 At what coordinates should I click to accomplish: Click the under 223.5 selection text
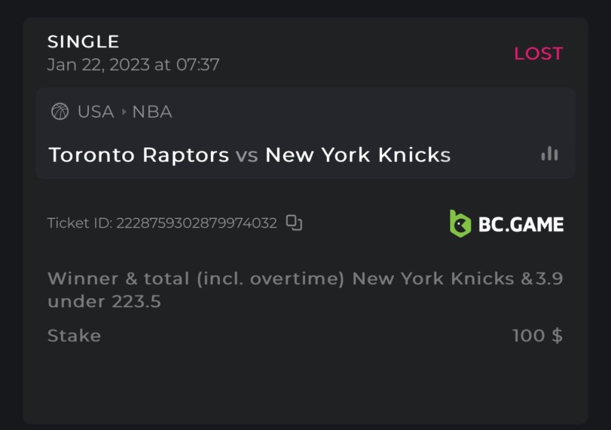click(104, 301)
